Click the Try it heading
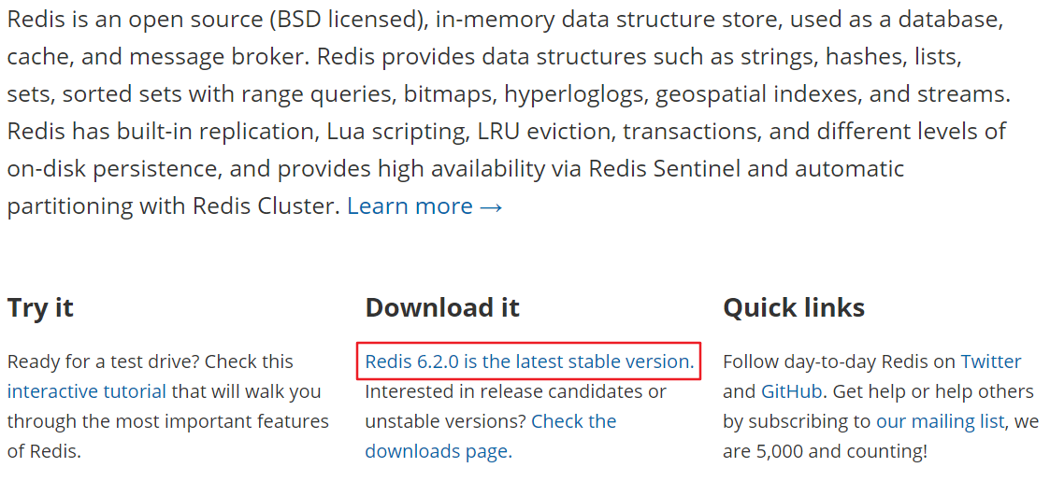Viewport: 1050px width, 496px height. point(40,308)
